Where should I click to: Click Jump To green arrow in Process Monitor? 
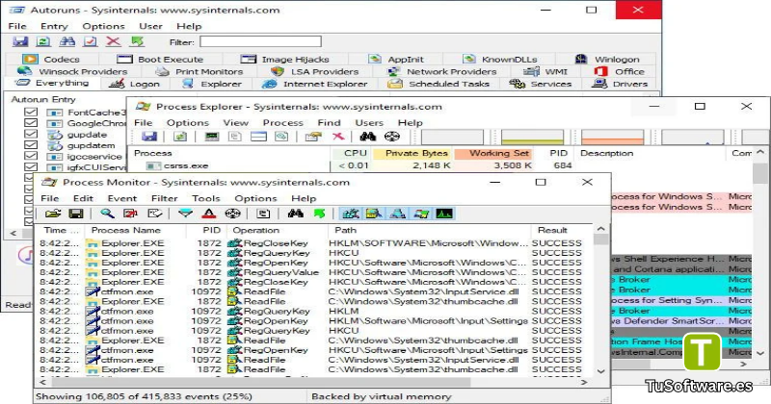(x=319, y=214)
